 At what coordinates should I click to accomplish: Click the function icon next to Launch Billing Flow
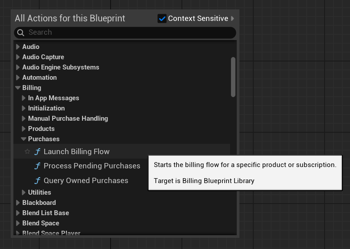coord(37,151)
